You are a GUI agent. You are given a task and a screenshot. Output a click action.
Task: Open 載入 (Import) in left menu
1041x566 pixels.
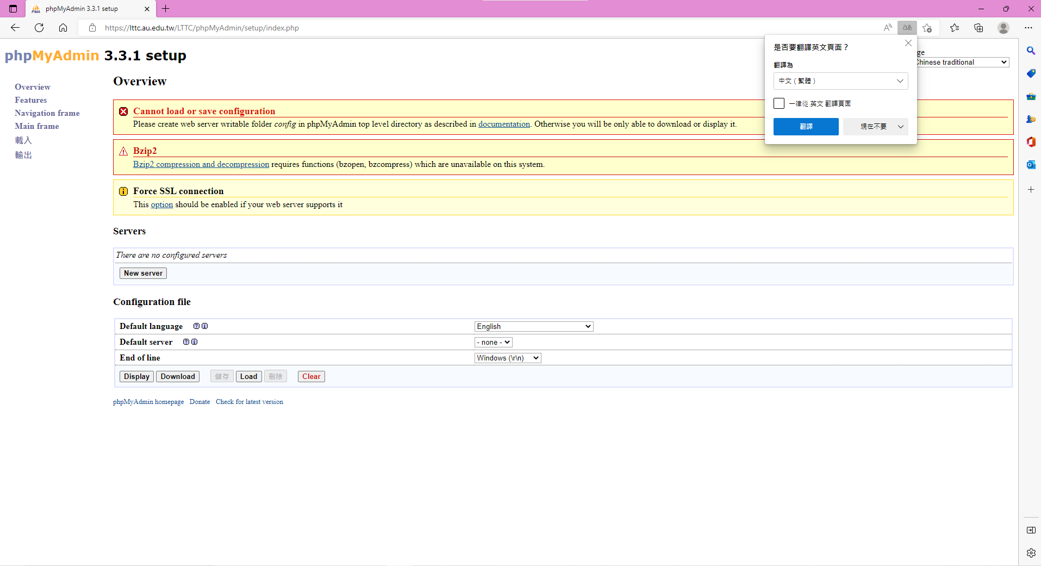click(x=23, y=140)
